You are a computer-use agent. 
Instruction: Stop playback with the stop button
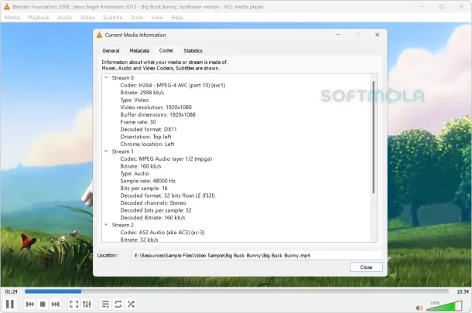pos(43,304)
